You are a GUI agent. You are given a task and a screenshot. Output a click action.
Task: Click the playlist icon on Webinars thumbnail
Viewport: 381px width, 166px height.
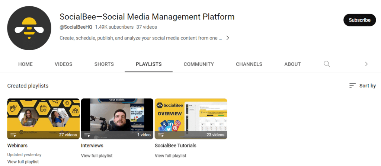pyautogui.click(x=13, y=135)
